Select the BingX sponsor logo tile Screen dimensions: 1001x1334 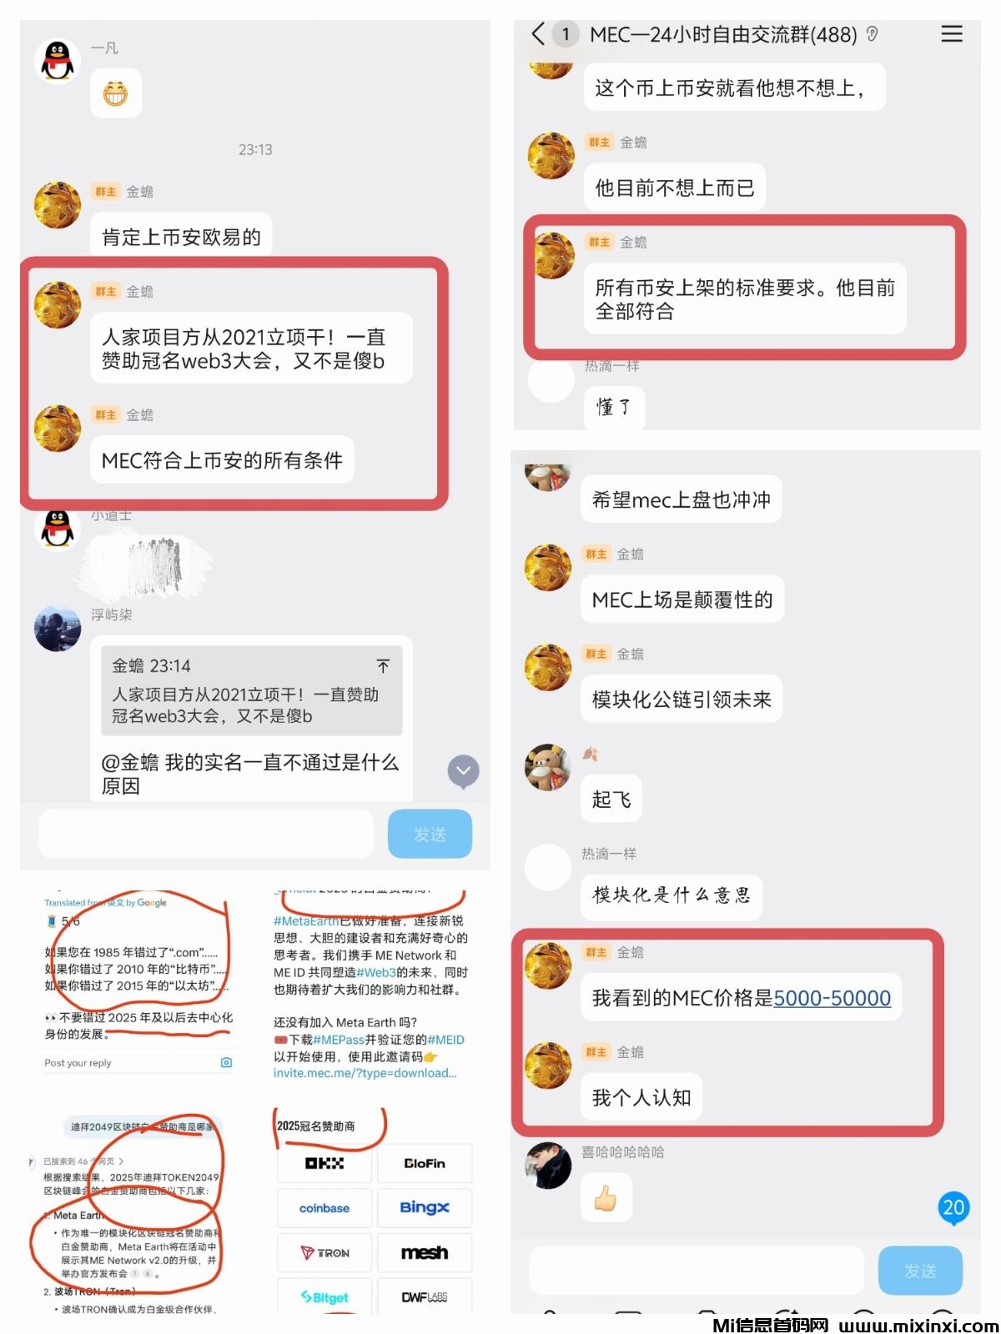click(x=425, y=1208)
